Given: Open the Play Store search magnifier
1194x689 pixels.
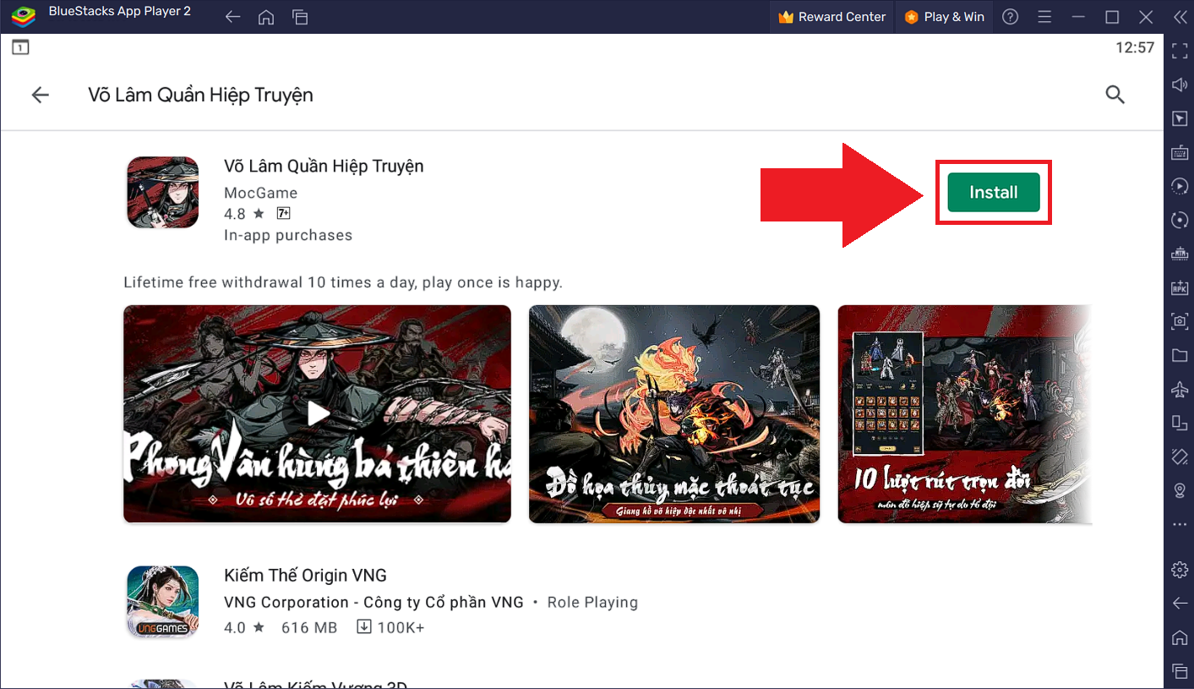Looking at the screenshot, I should (1115, 95).
